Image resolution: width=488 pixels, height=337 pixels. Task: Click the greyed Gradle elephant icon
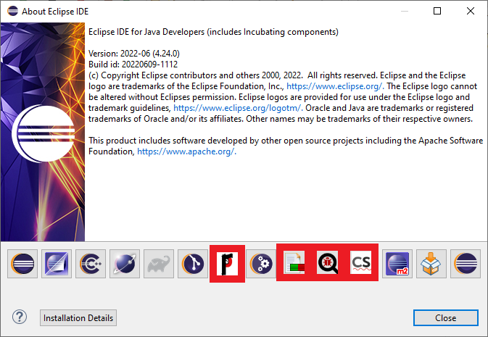tap(159, 264)
